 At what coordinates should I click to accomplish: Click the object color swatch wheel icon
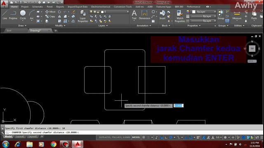click(x=188, y=12)
